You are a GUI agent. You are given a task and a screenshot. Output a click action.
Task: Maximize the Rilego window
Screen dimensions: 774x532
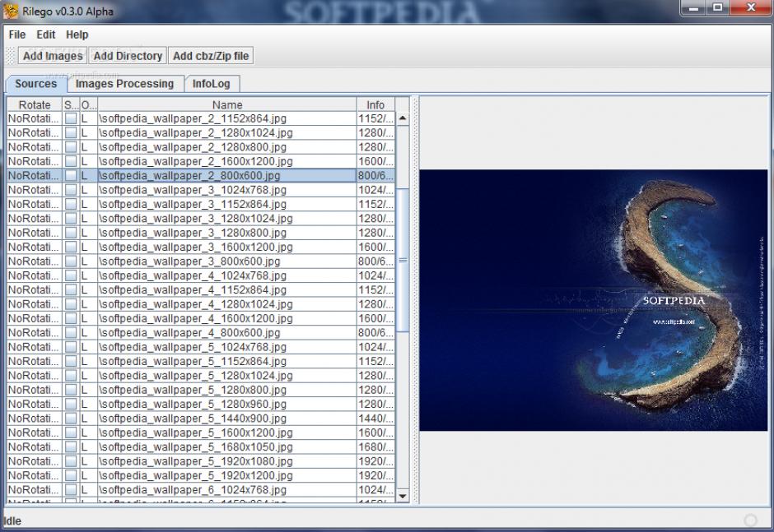point(718,8)
